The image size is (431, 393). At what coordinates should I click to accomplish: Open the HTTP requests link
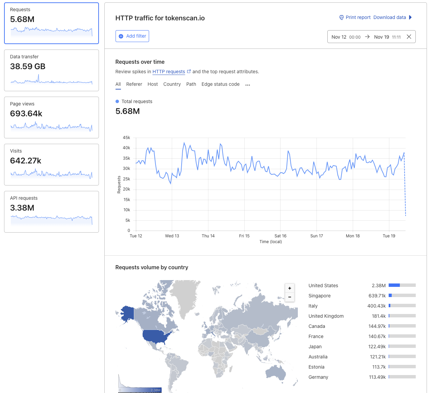point(169,72)
